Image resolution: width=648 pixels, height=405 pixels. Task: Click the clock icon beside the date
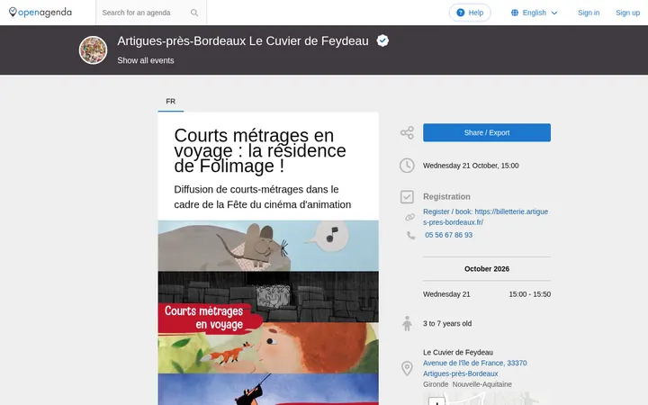coord(407,166)
